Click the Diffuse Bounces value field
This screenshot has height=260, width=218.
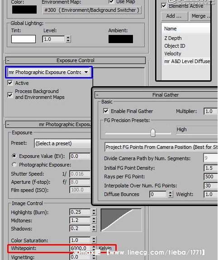pyautogui.click(x=158, y=194)
